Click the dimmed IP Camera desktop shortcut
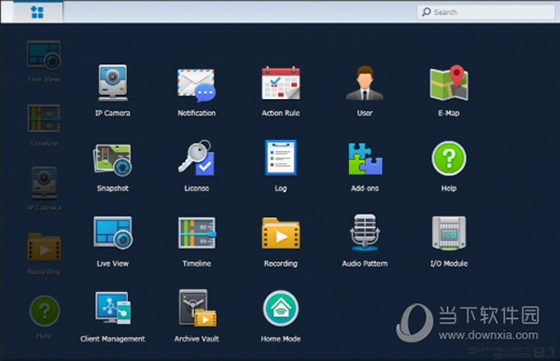The image size is (560, 361). click(x=44, y=188)
